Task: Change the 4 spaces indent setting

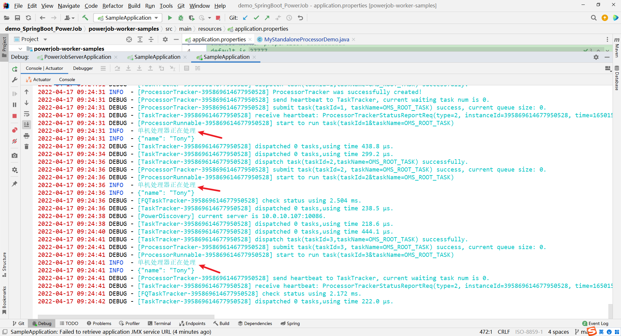Action: click(x=558, y=332)
